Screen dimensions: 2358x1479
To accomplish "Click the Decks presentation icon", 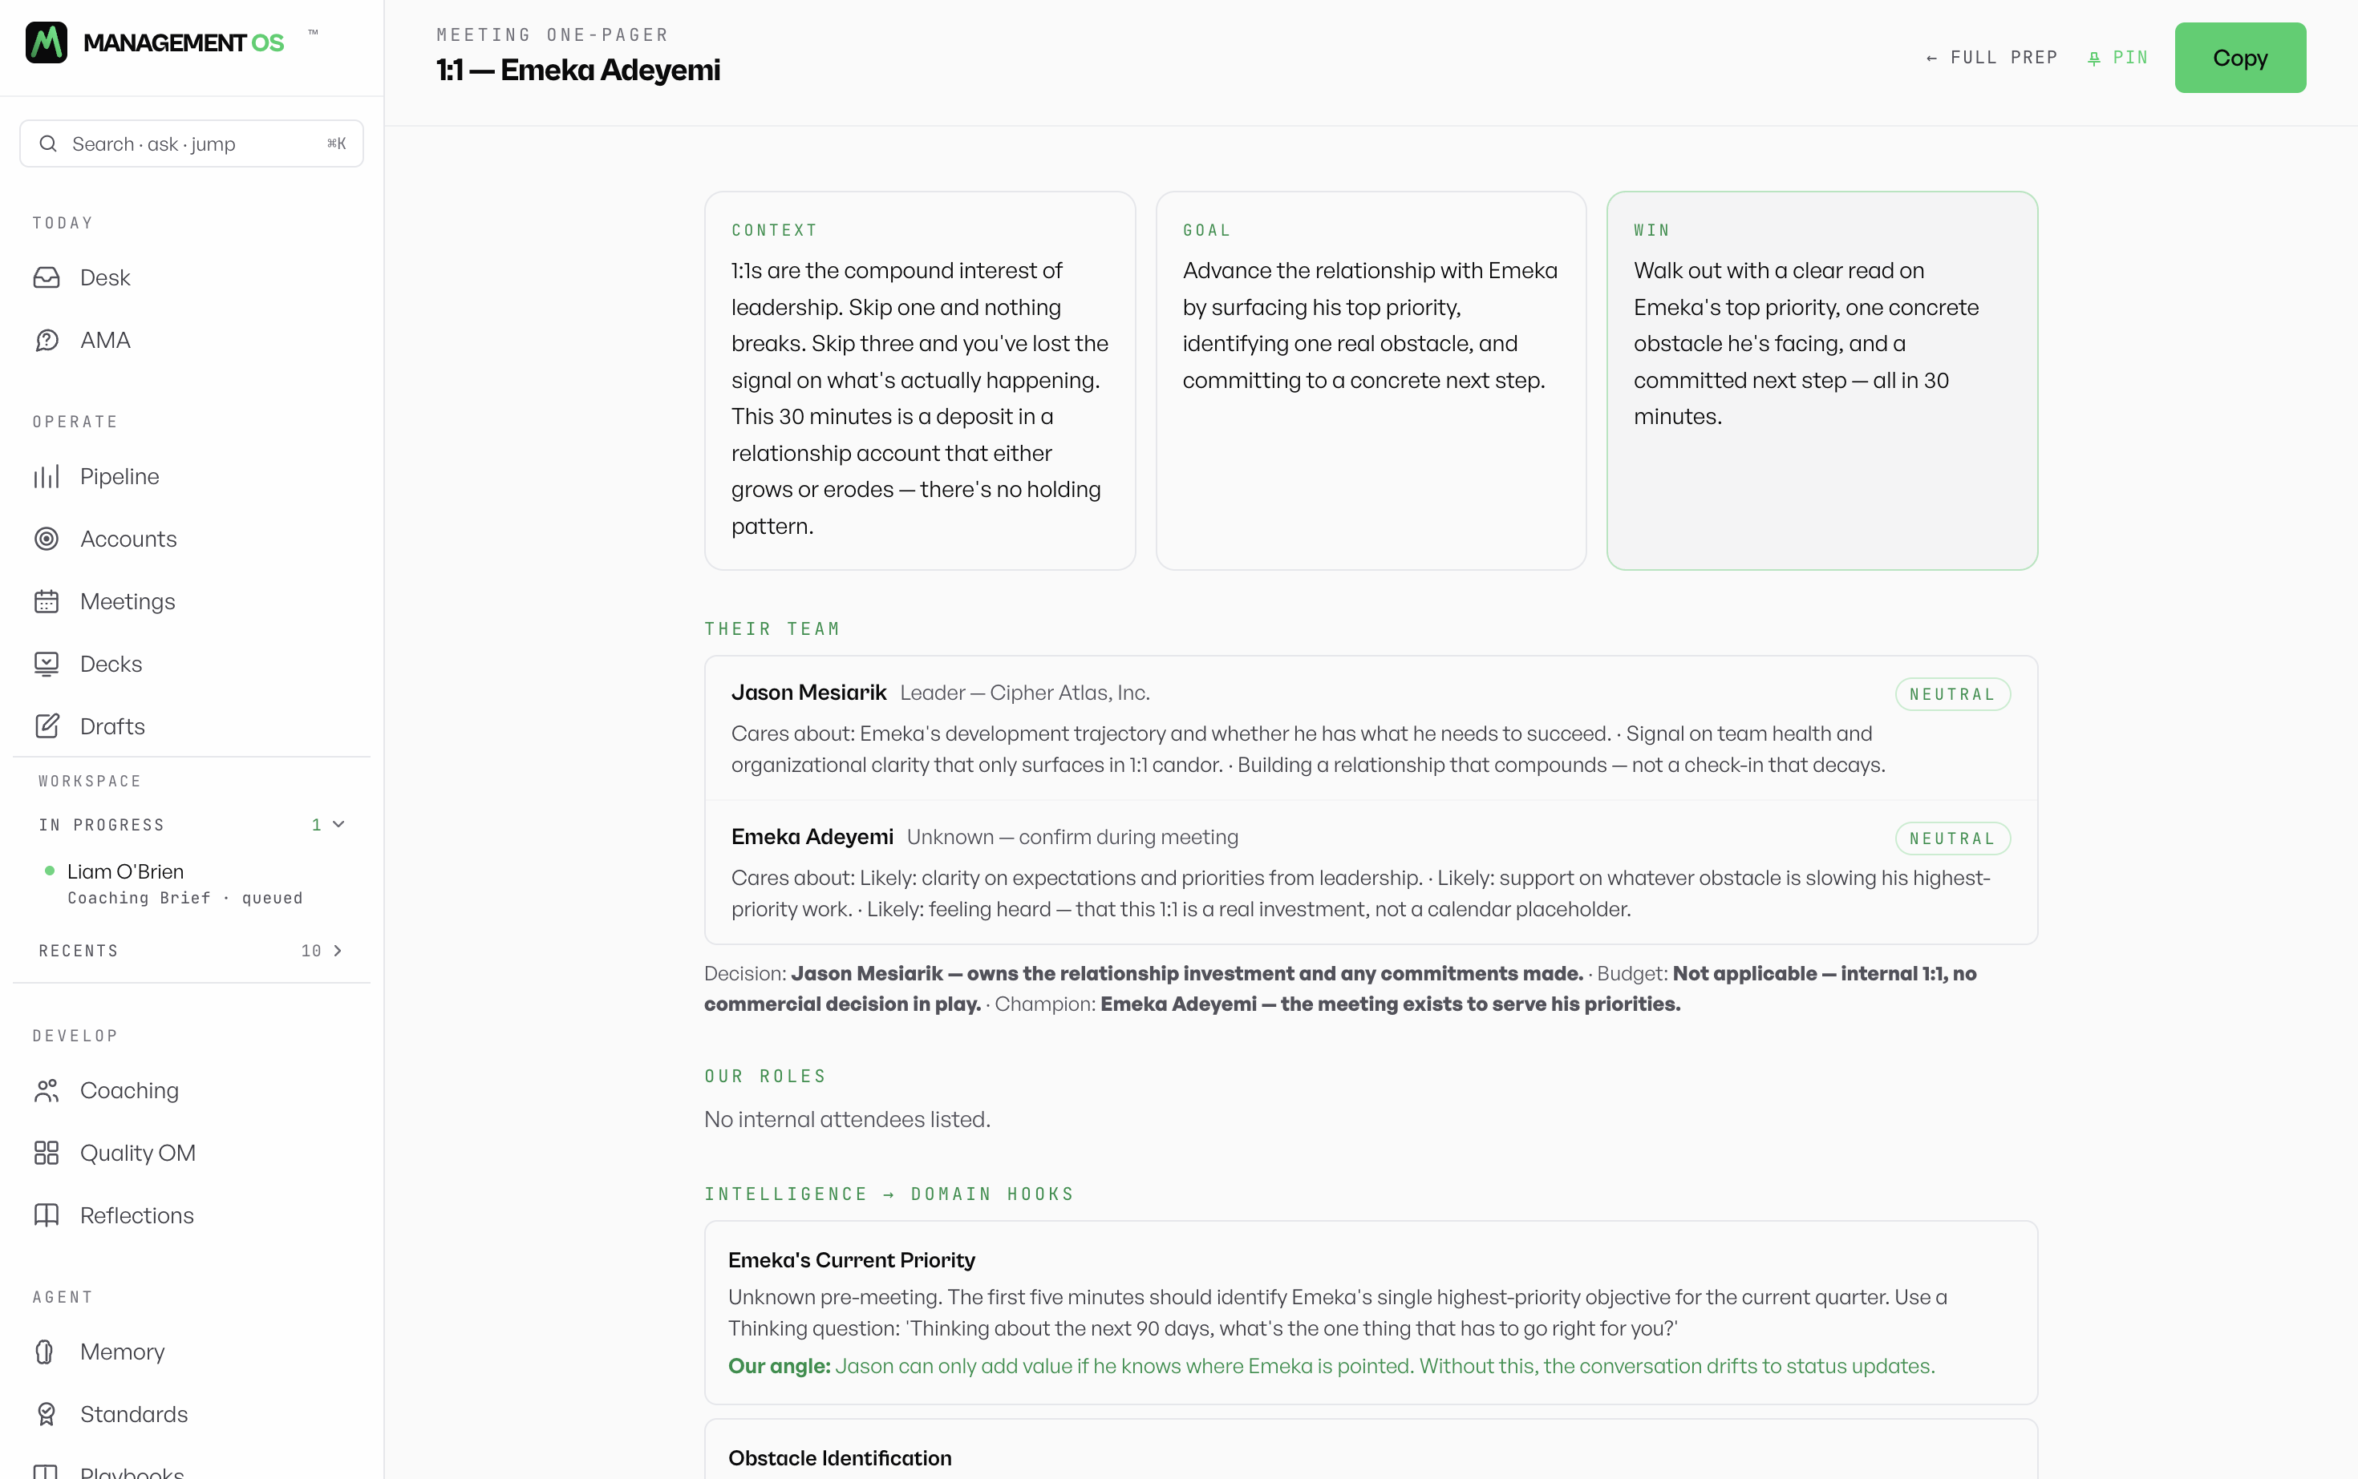I will tap(46, 665).
